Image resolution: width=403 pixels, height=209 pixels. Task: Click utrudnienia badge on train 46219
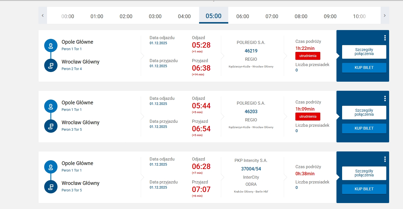pos(308,56)
